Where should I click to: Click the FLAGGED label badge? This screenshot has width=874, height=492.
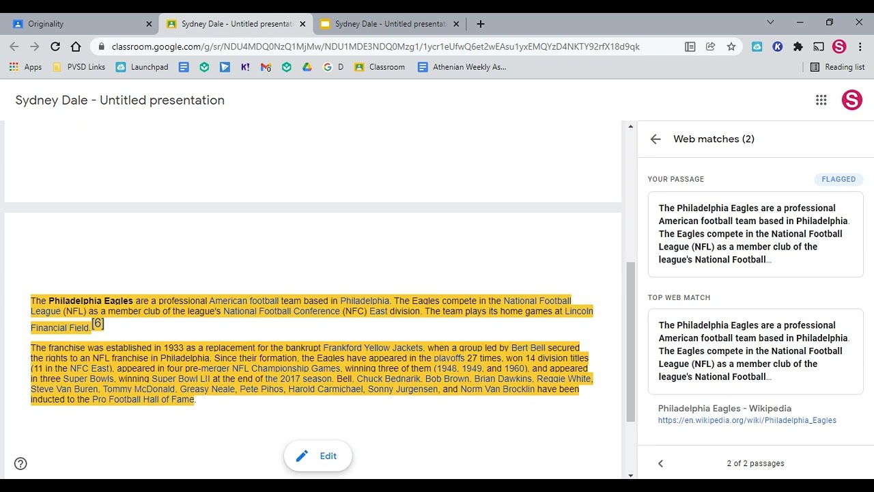pos(838,179)
